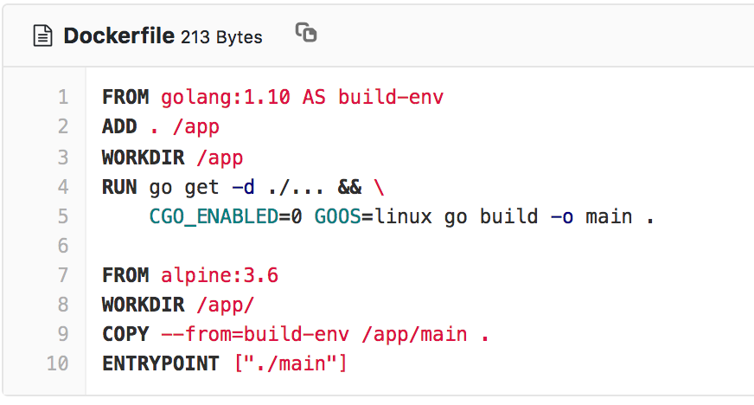
Task: Select line number 5
Action: (63, 216)
